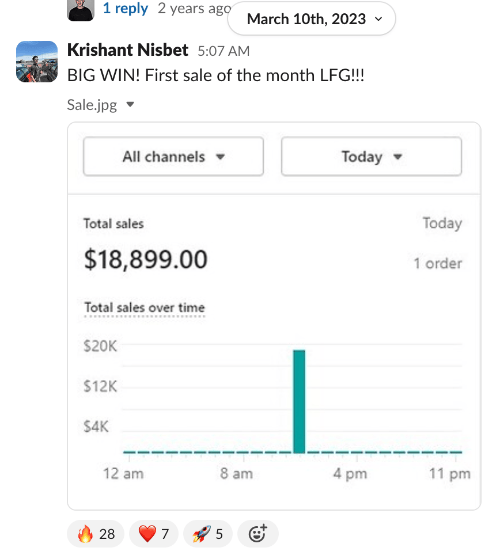Screen dimensions: 500x555
Task: Click the 5:07 AM message timestamp
Action: pyautogui.click(x=224, y=51)
